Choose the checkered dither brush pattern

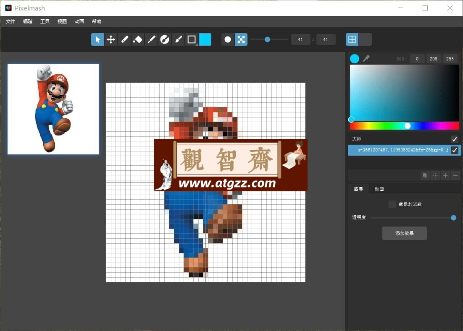[x=241, y=39]
